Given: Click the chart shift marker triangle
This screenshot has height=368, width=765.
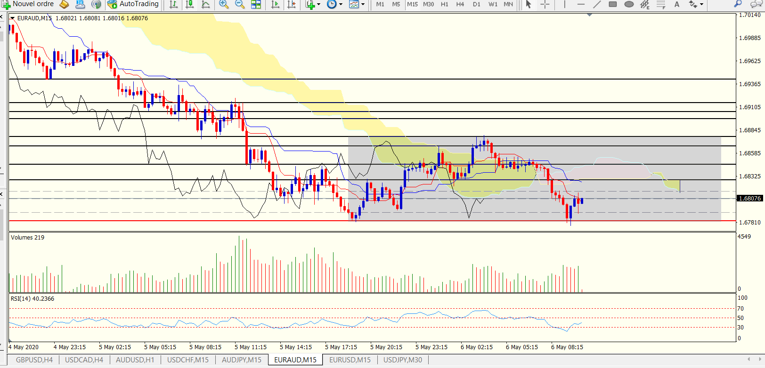Looking at the screenshot, I should point(589,15).
